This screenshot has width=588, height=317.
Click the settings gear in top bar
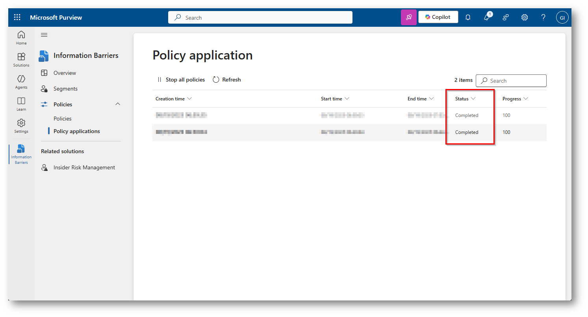tap(525, 17)
